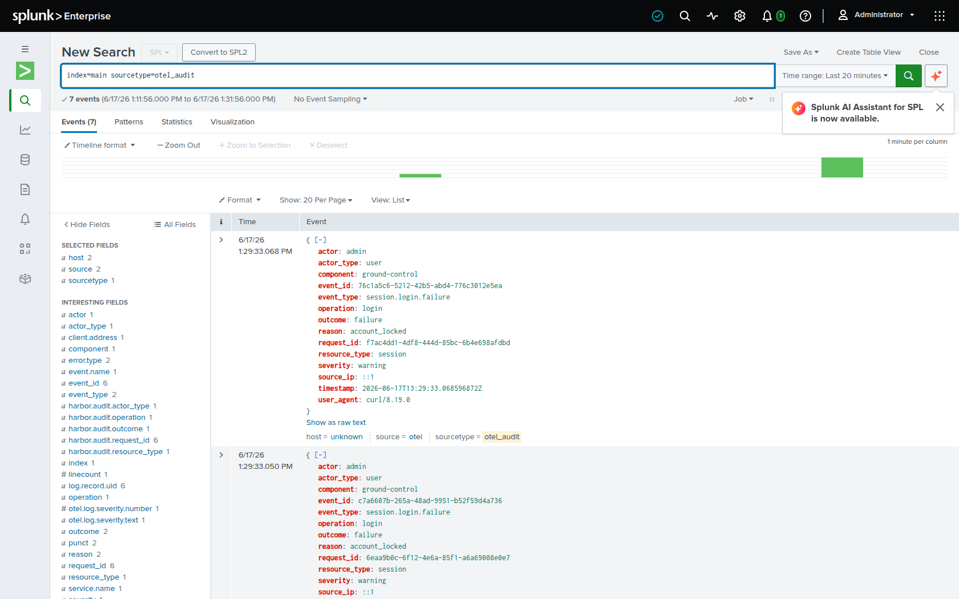Open the Administrator user menu
This screenshot has width=959, height=599.
(876, 15)
